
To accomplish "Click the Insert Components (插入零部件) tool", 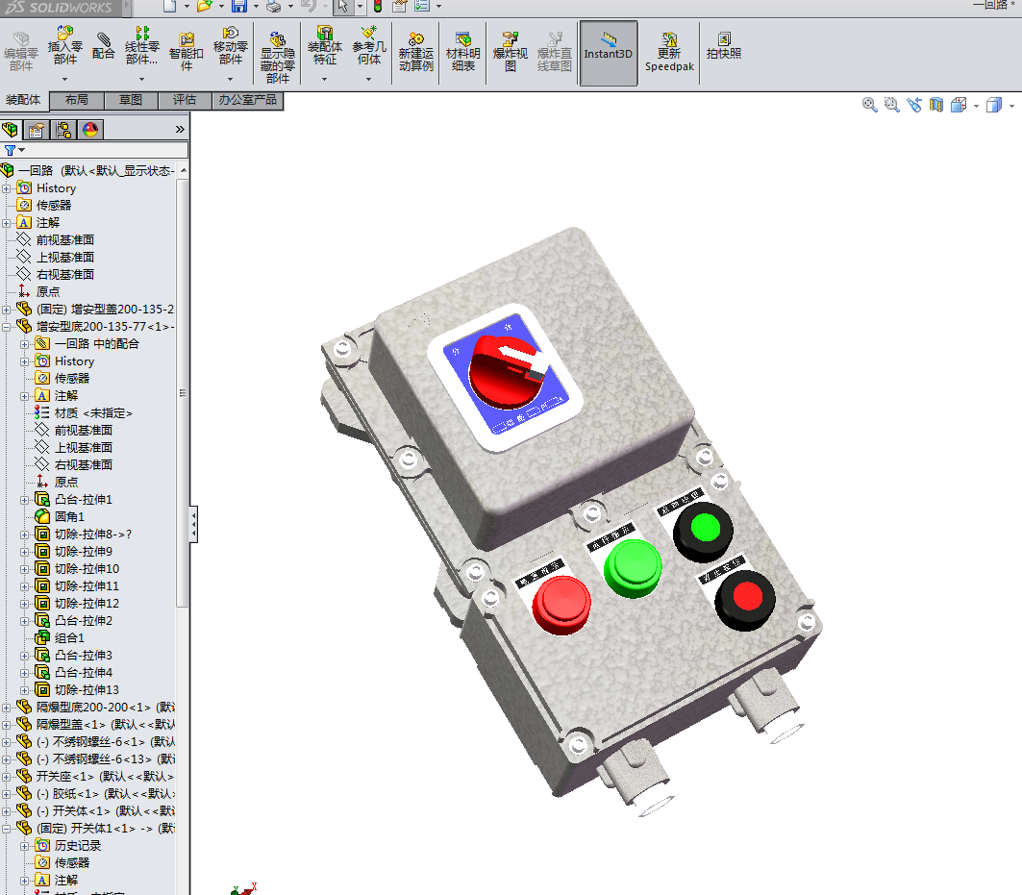I will coord(65,50).
